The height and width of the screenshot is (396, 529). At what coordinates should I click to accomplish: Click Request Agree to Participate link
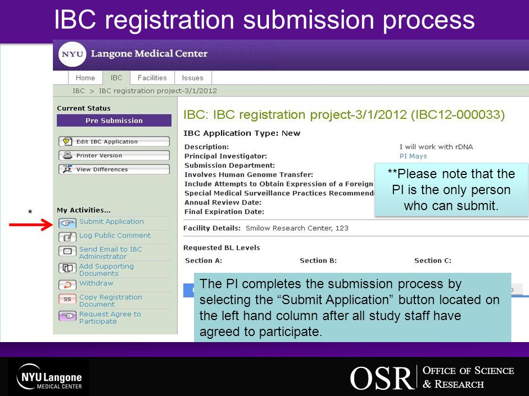tap(110, 317)
